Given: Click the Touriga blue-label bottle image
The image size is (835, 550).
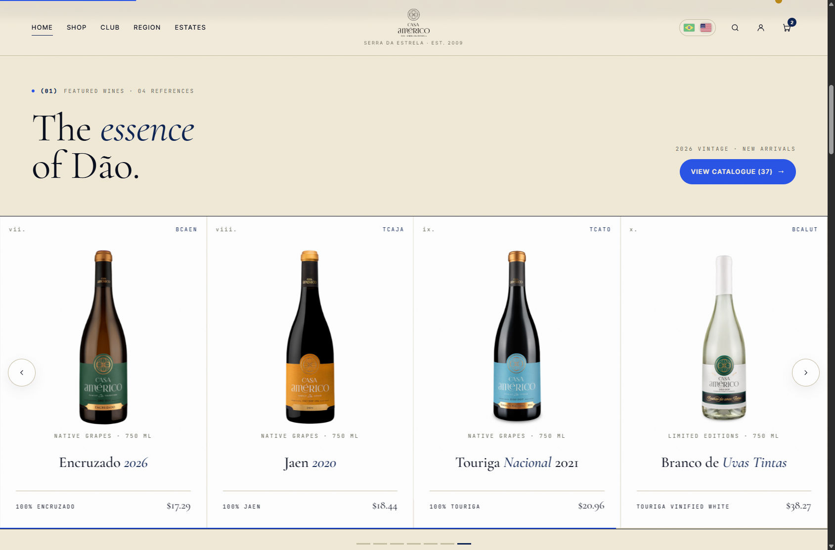Looking at the screenshot, I should [x=517, y=337].
